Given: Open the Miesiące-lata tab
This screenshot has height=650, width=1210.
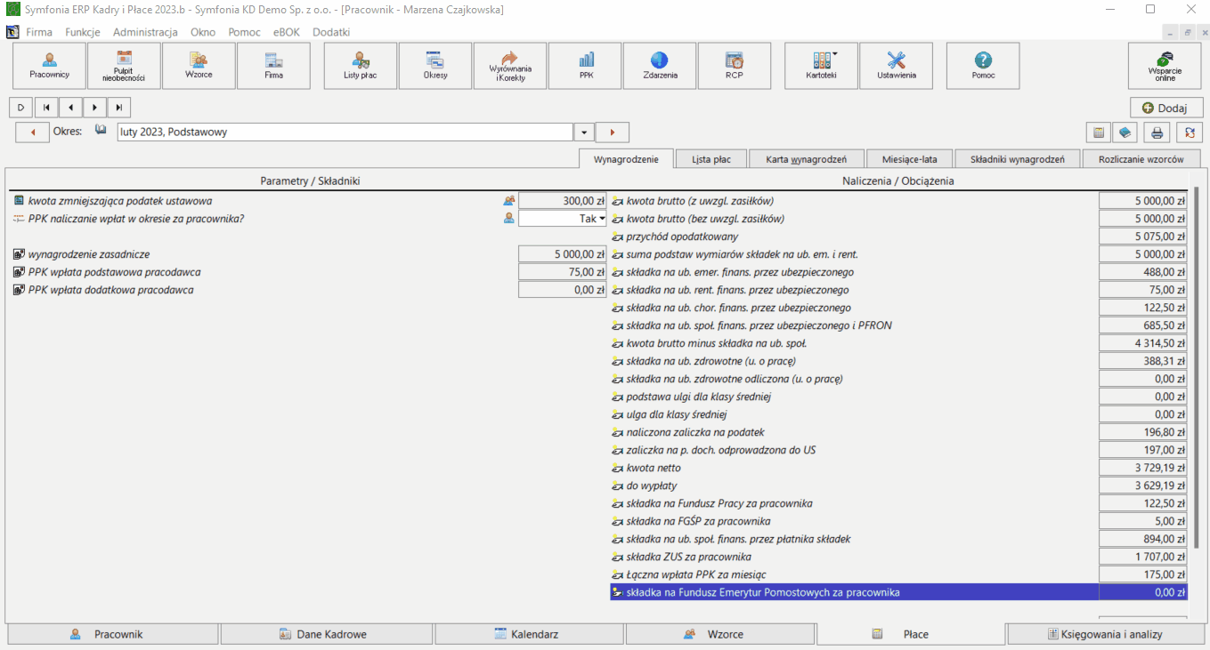Looking at the screenshot, I should (909, 159).
